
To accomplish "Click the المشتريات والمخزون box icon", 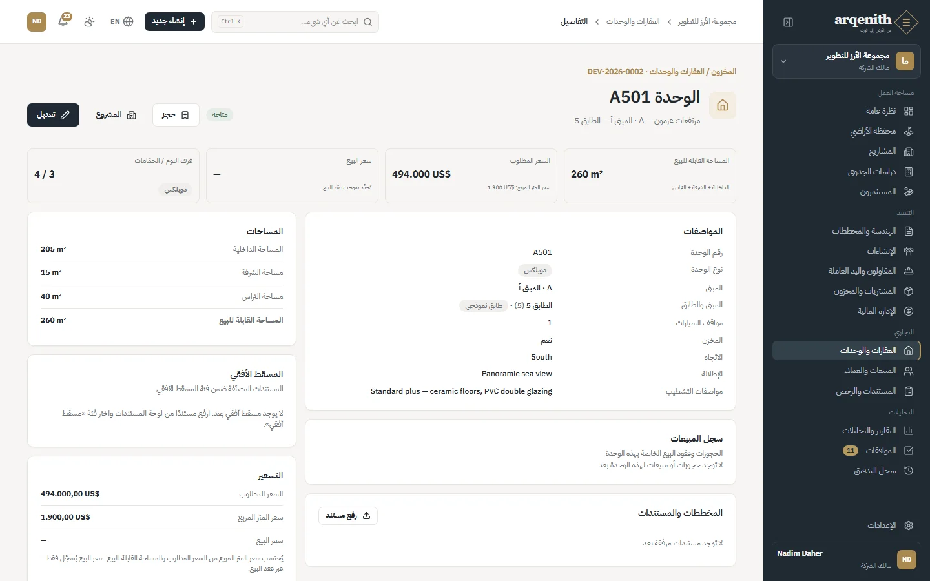I will pos(909,291).
